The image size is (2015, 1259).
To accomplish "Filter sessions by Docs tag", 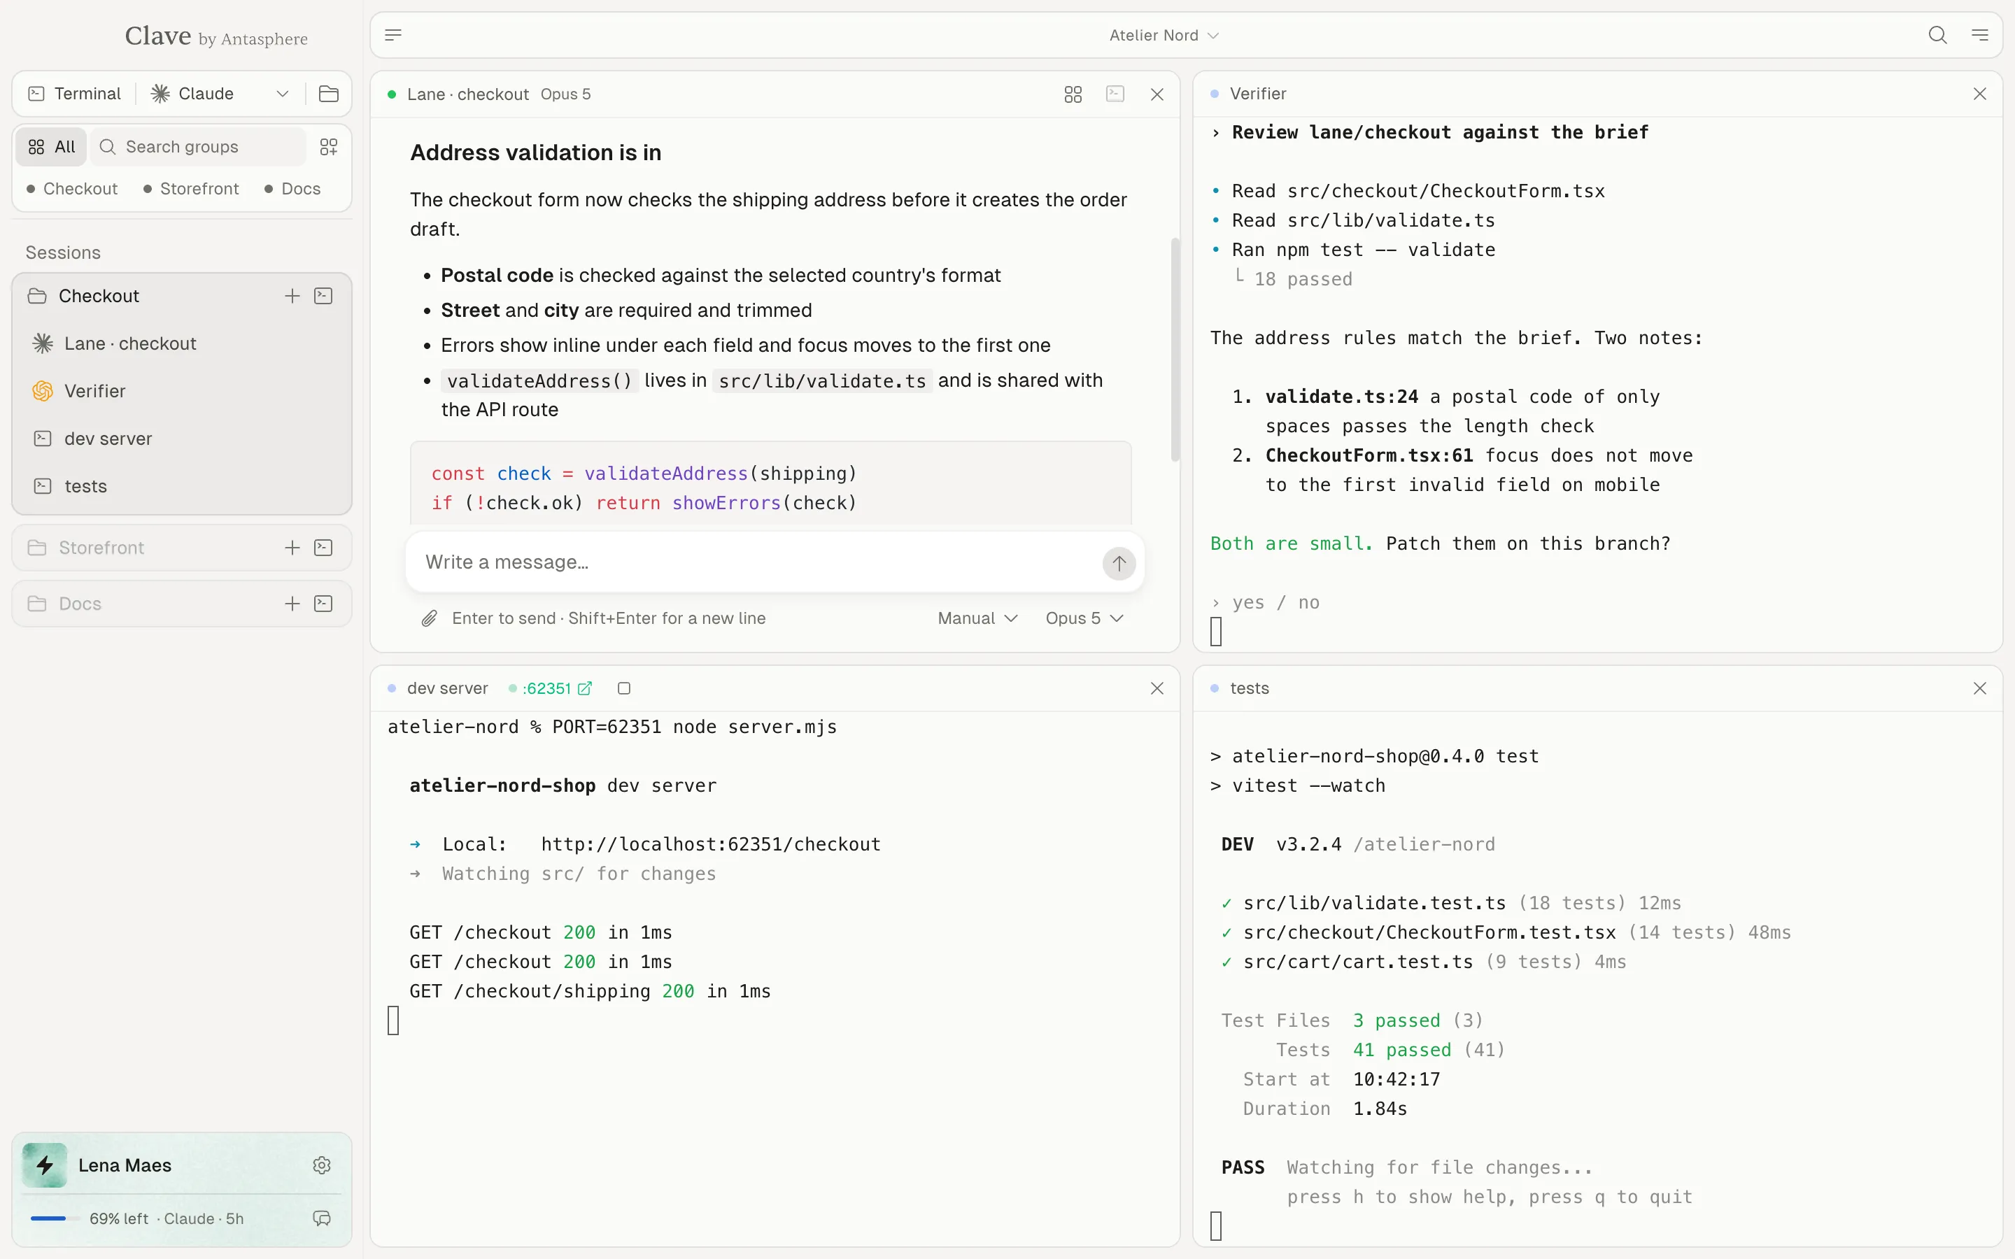I will click(293, 189).
